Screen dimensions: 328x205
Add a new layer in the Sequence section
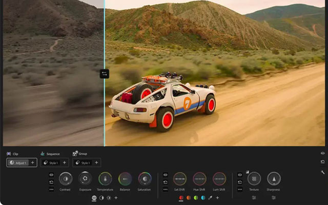click(65, 162)
